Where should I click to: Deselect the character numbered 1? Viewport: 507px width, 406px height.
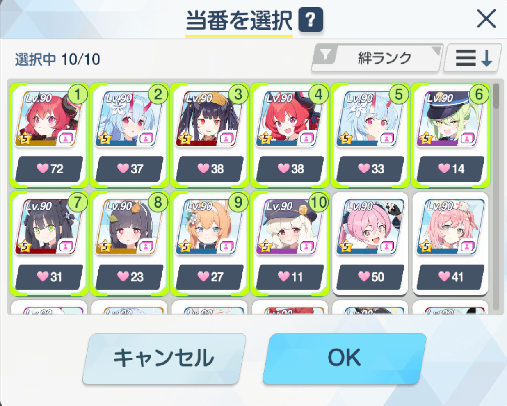pyautogui.click(x=48, y=135)
